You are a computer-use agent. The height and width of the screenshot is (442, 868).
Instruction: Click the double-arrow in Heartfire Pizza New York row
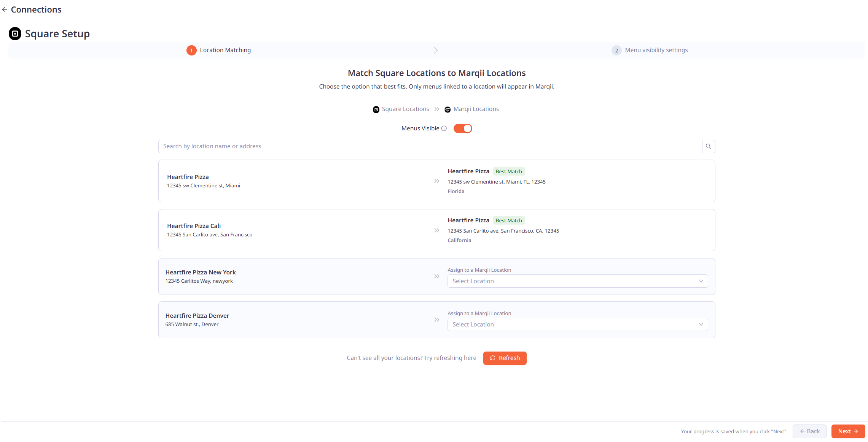click(x=437, y=276)
